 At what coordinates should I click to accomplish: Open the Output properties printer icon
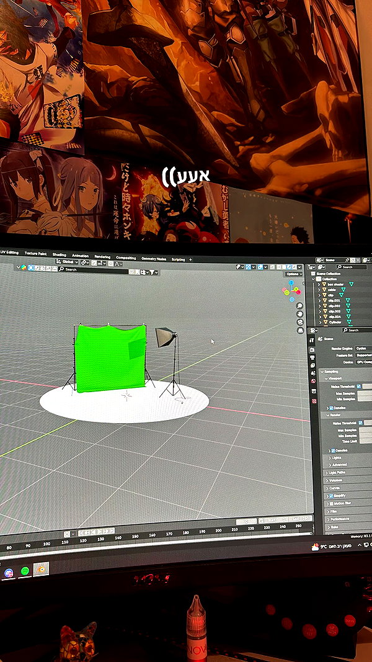[x=312, y=357]
